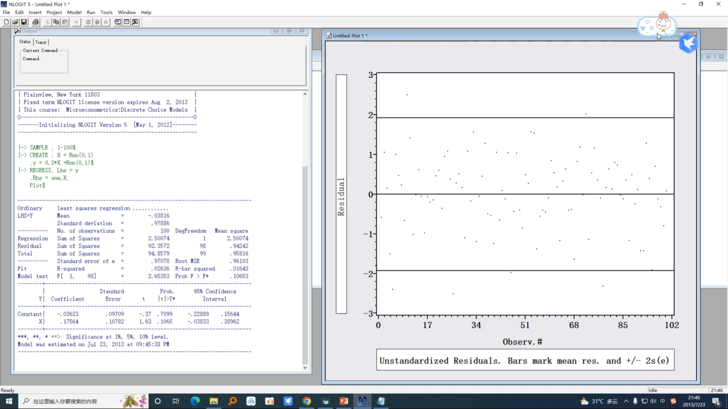Open the Edit menu
This screenshot has width=728, height=409.
tap(19, 12)
